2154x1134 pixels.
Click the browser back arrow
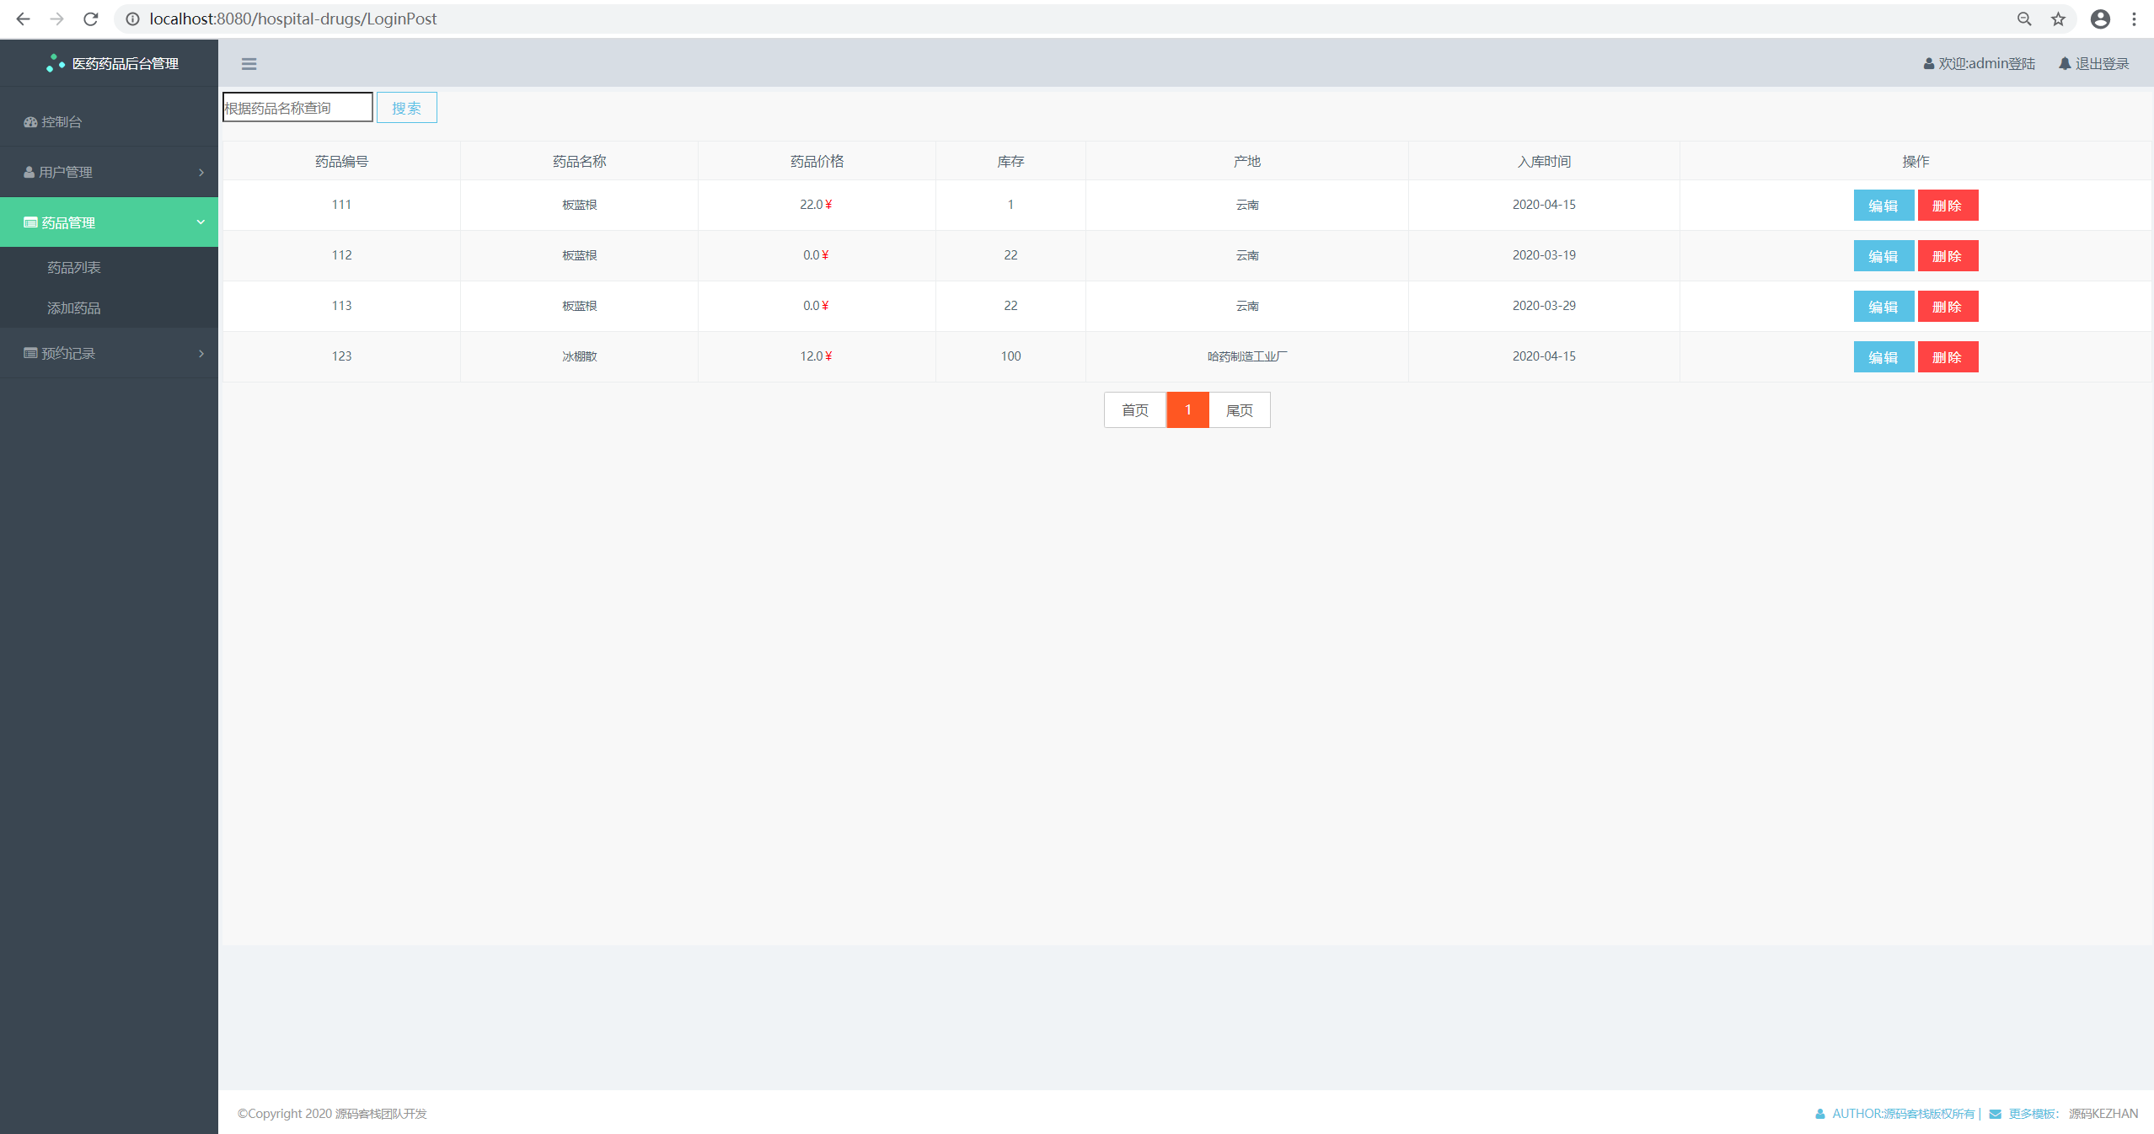click(23, 19)
